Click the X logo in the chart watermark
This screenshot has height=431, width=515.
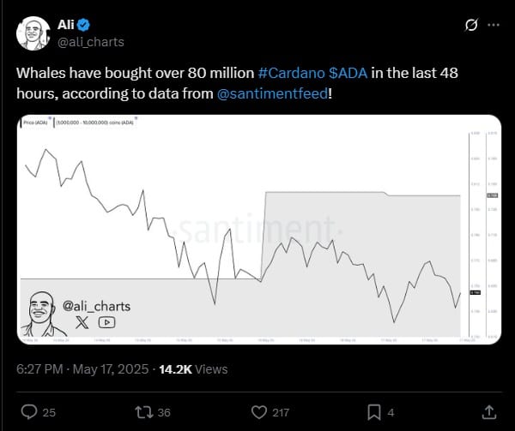pyautogui.click(x=82, y=322)
